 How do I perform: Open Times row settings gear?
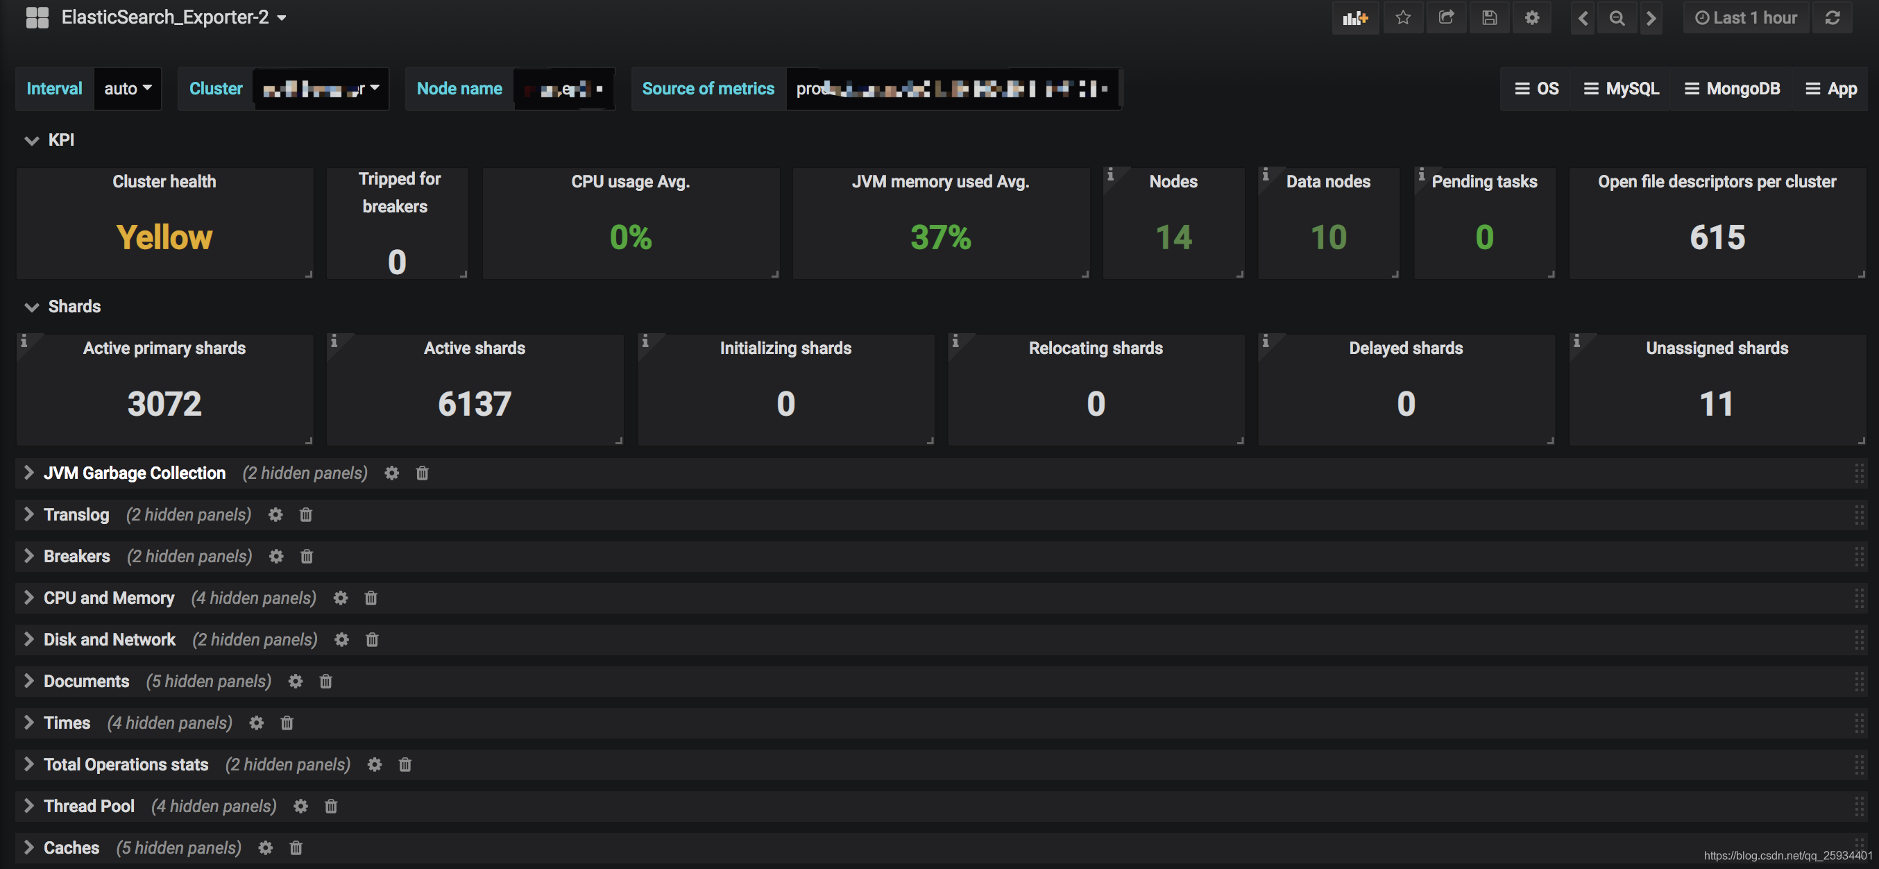[256, 723]
